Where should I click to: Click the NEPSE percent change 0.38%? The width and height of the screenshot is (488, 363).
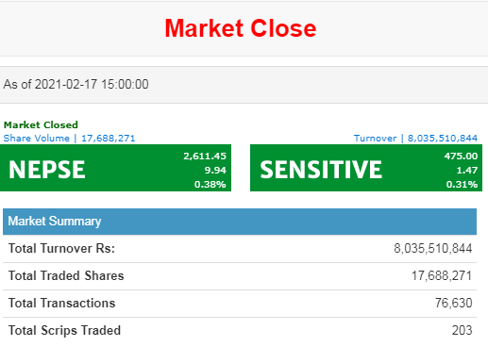click(x=210, y=184)
